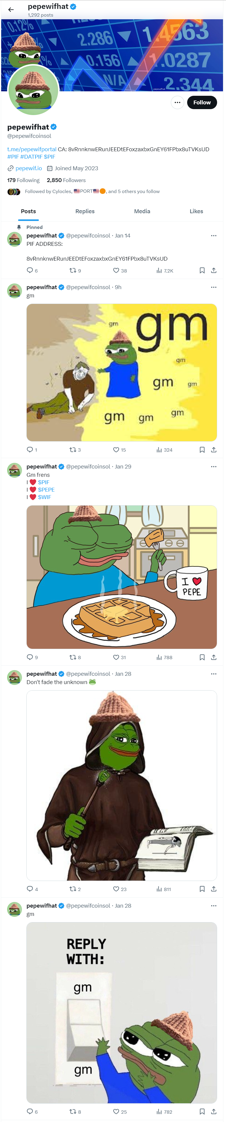The image size is (226, 1122).
Task: Switch to the Replies tab
Action: [85, 211]
